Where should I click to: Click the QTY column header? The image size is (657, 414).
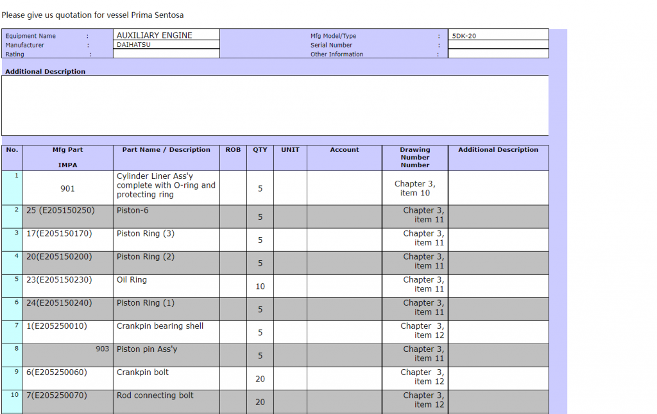pos(260,150)
